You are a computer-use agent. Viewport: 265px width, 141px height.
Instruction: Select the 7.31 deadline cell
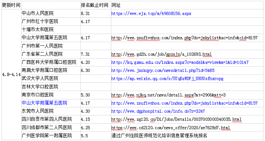95,54
